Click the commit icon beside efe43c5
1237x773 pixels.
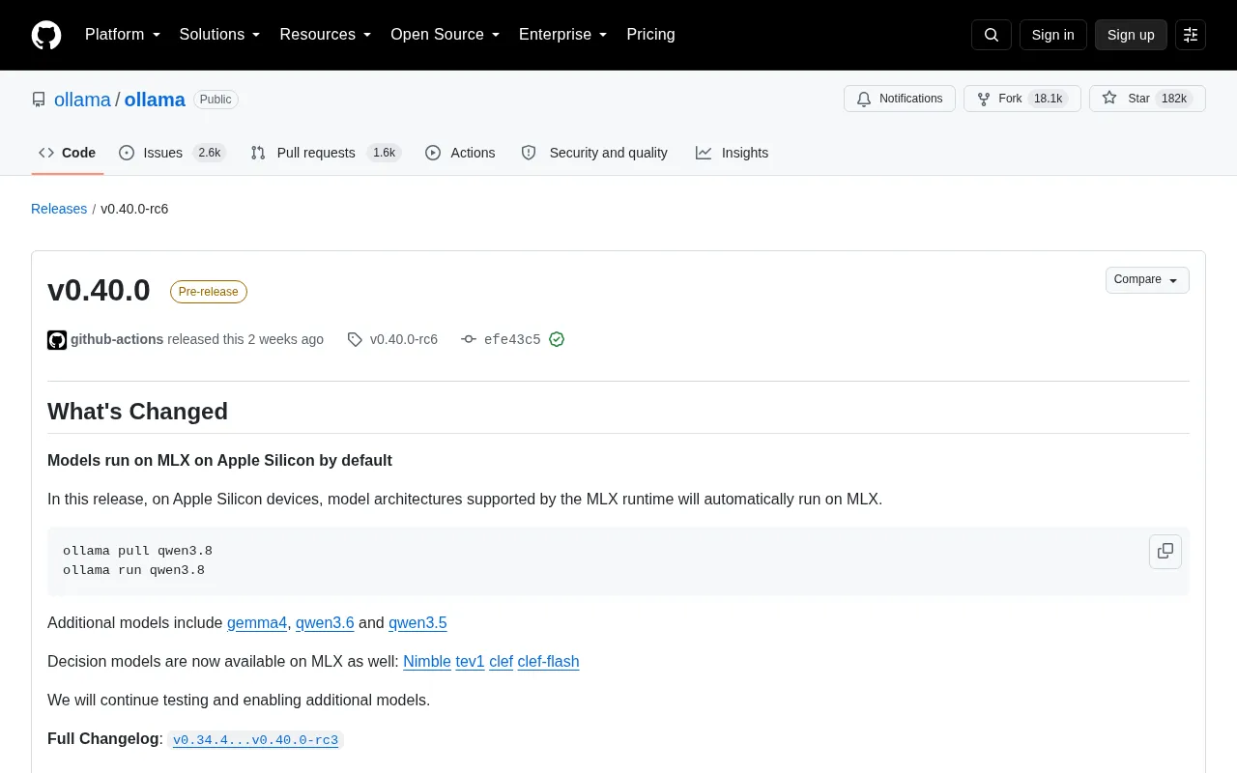pyautogui.click(x=469, y=339)
